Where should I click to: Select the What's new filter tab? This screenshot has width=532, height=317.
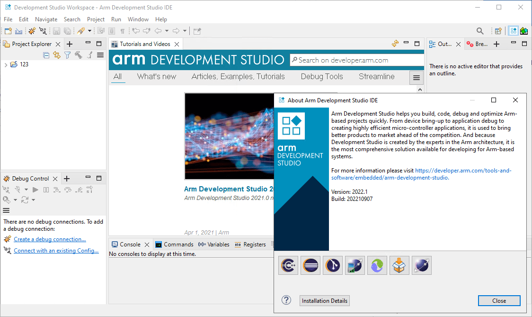click(x=156, y=76)
